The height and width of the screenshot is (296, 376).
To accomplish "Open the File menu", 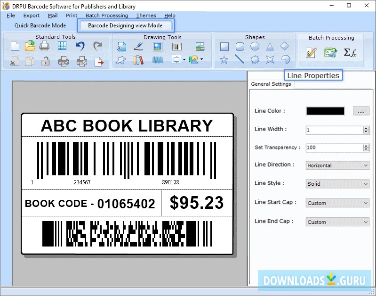I will tap(11, 16).
